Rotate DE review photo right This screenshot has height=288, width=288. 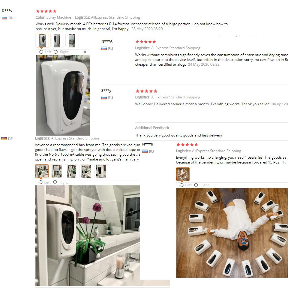tap(61, 182)
